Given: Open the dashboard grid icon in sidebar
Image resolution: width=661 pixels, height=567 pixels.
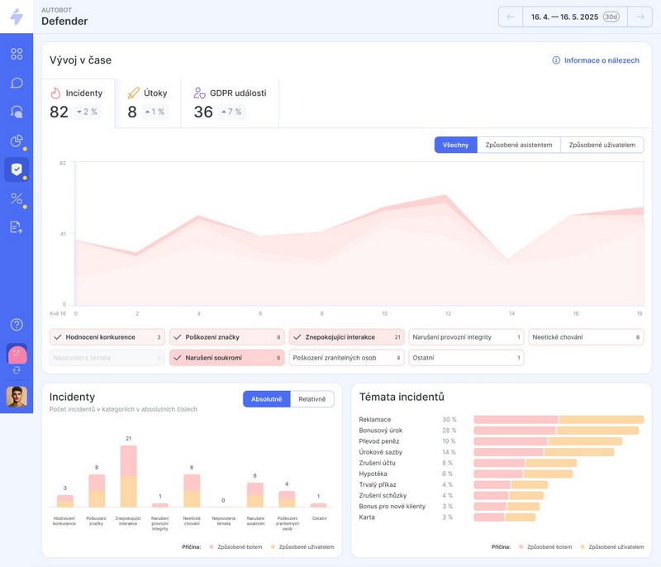Looking at the screenshot, I should (17, 55).
